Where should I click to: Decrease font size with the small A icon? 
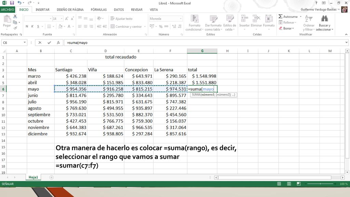tap(72, 19)
